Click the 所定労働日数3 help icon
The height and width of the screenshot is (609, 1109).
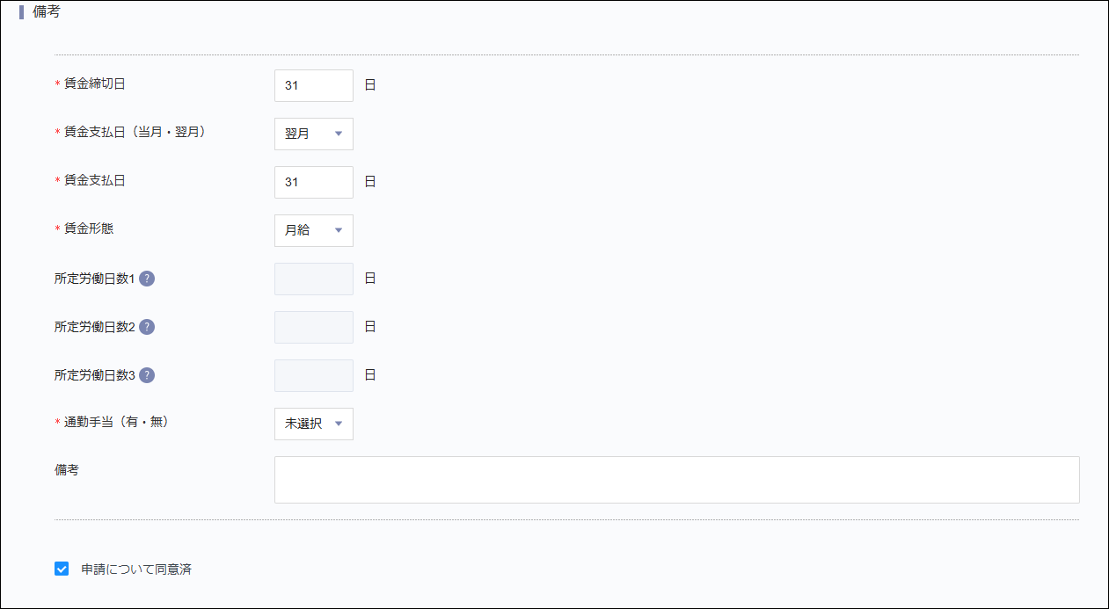149,374
